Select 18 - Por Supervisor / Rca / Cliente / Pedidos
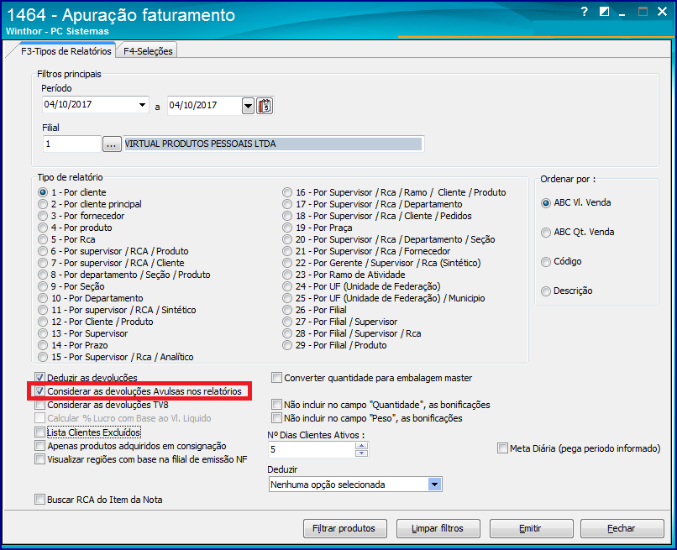 [287, 216]
